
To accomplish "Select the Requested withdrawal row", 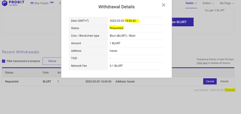I will pos(118,81).
